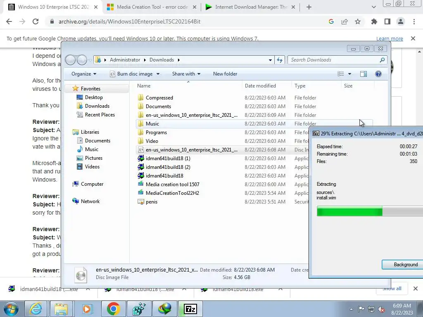The height and width of the screenshot is (317, 423).
Task: Select Pictures library in sidebar
Action: click(x=94, y=158)
